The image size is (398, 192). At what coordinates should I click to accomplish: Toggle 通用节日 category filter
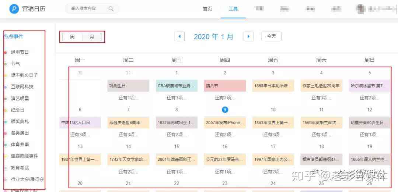(x=20, y=52)
